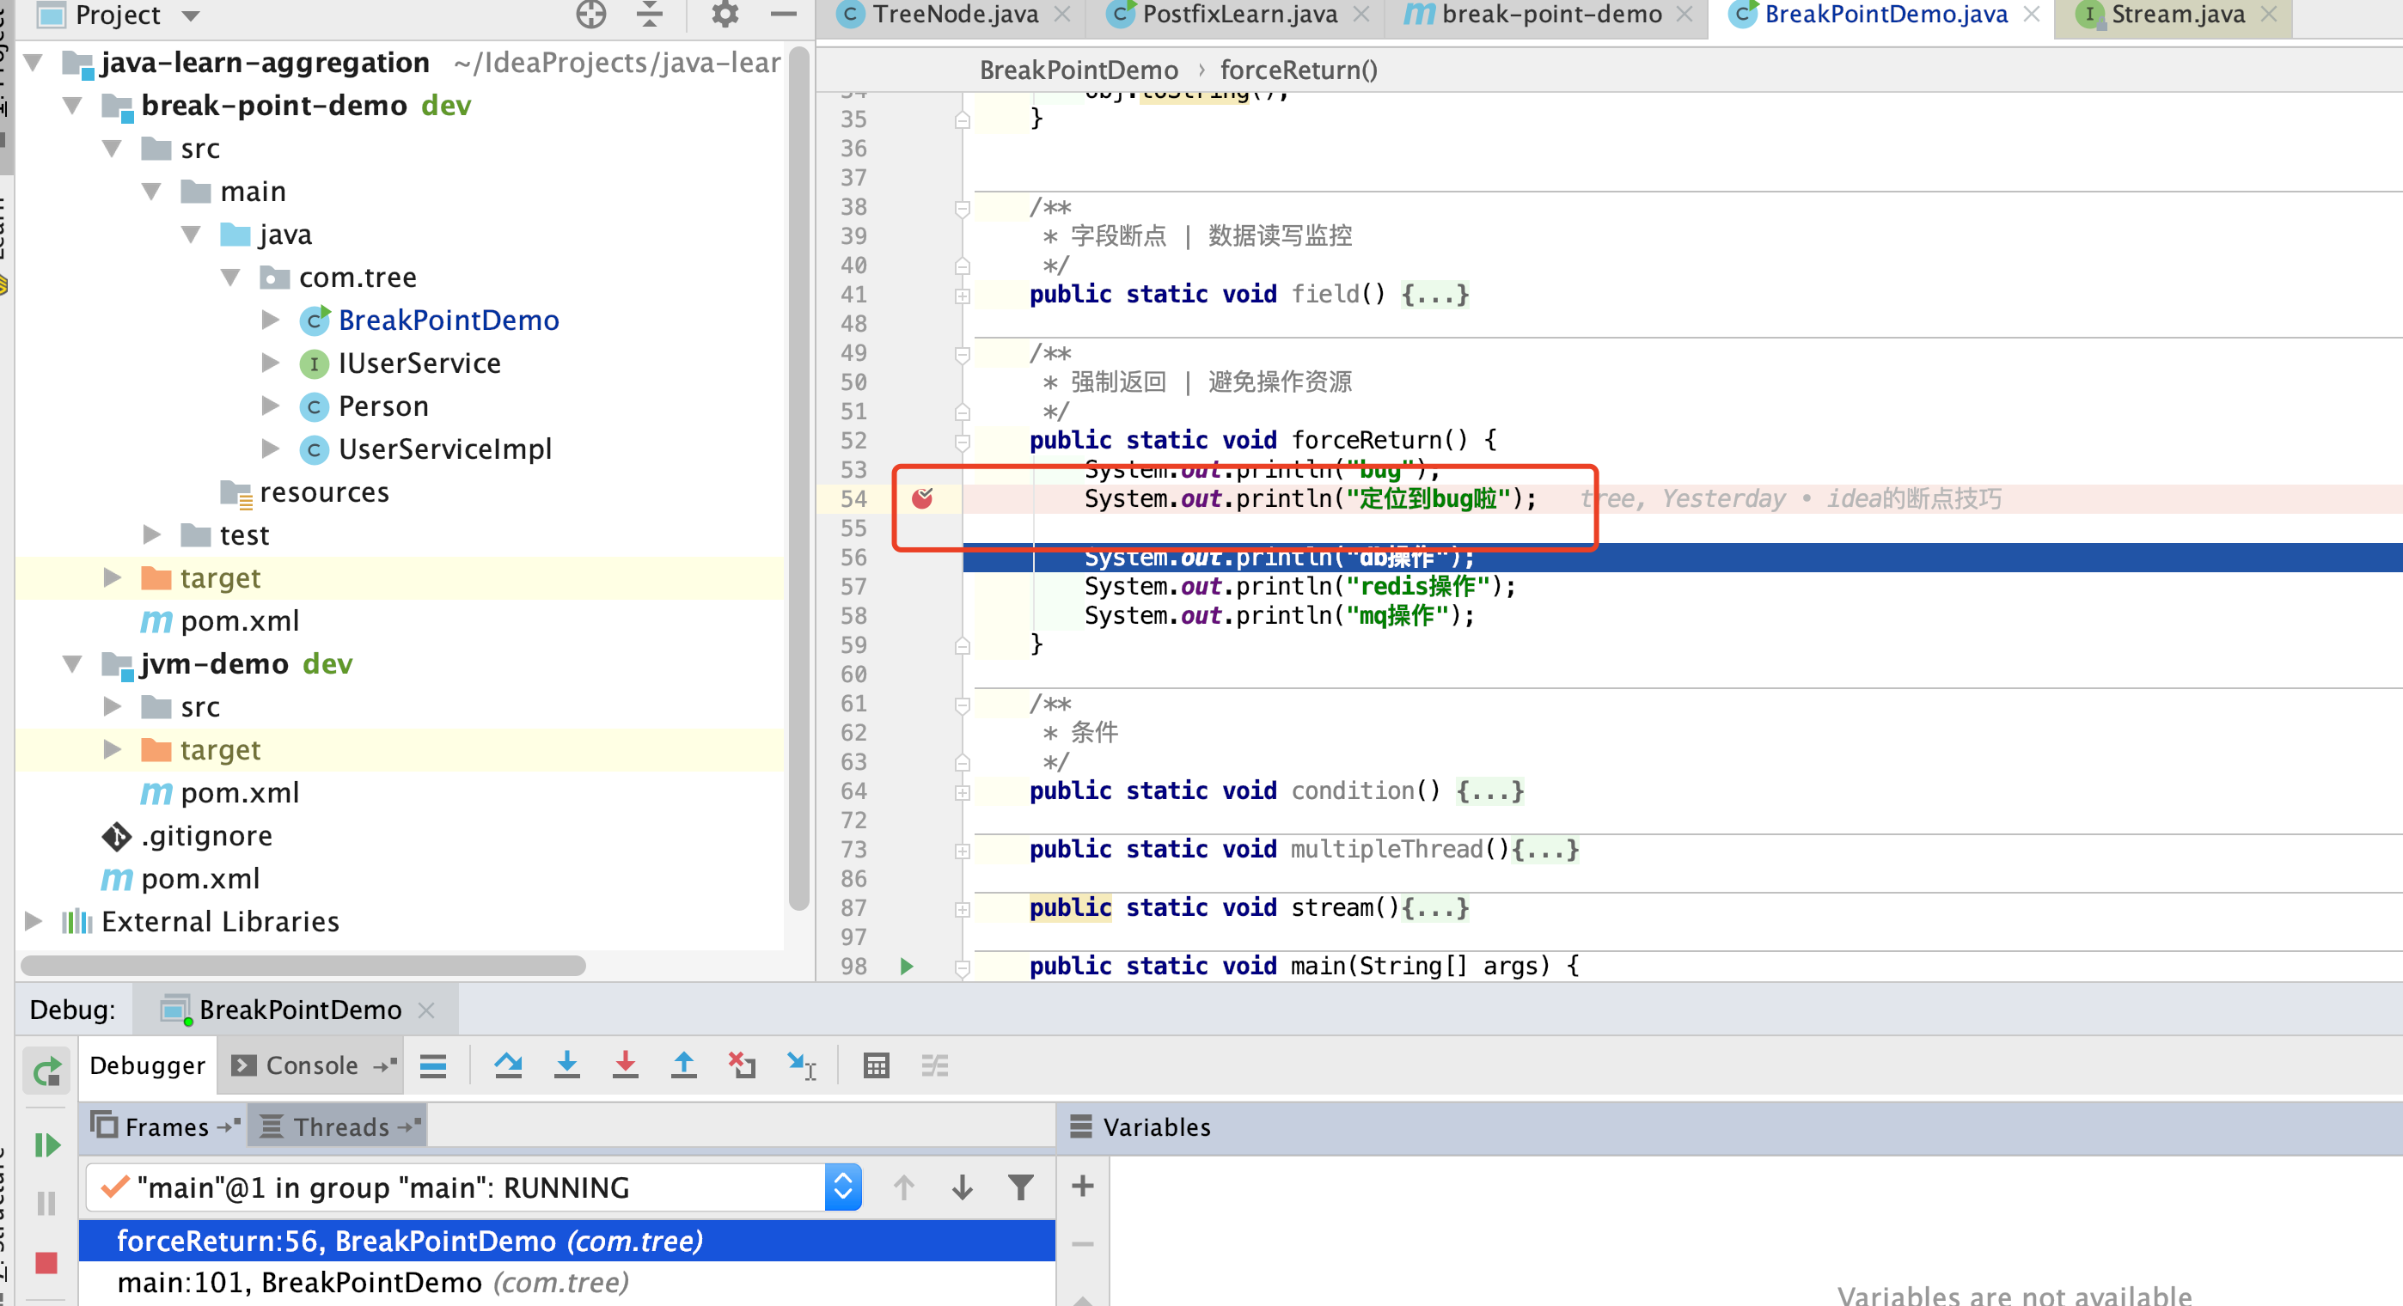
Task: Click the Step Over debugger icon
Action: [509, 1065]
